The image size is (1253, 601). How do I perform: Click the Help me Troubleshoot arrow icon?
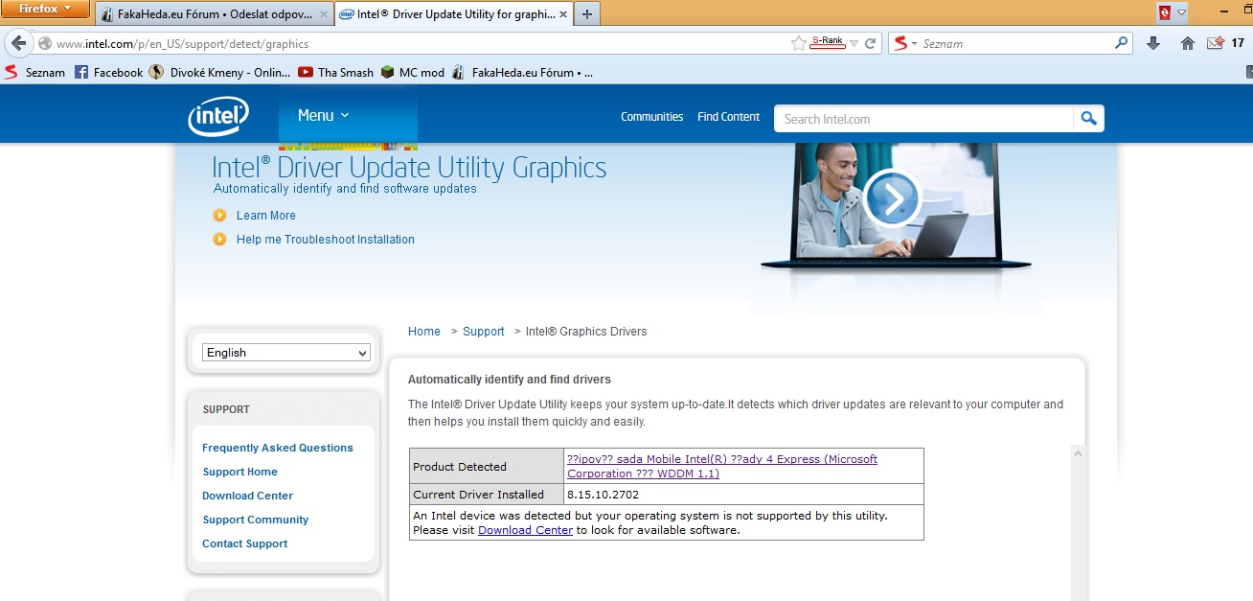[x=220, y=239]
